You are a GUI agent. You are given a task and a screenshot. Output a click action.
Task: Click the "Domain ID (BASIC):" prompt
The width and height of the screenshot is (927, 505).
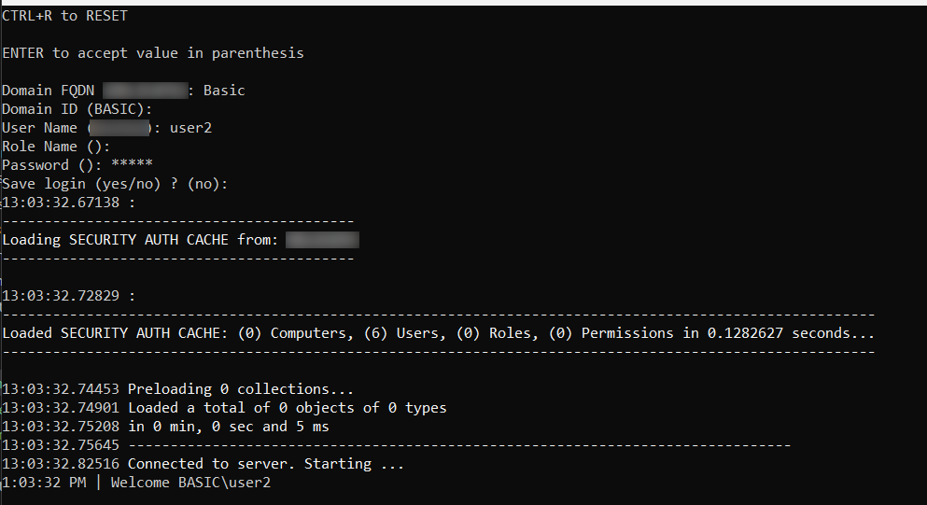pos(77,109)
